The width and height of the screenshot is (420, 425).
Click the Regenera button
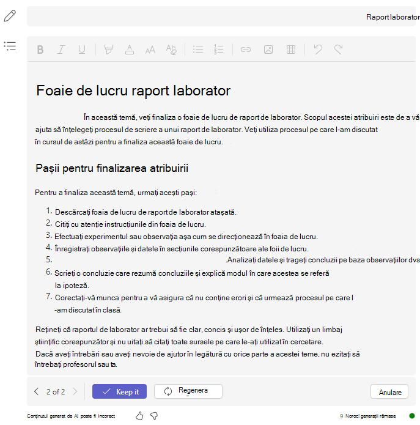188,391
